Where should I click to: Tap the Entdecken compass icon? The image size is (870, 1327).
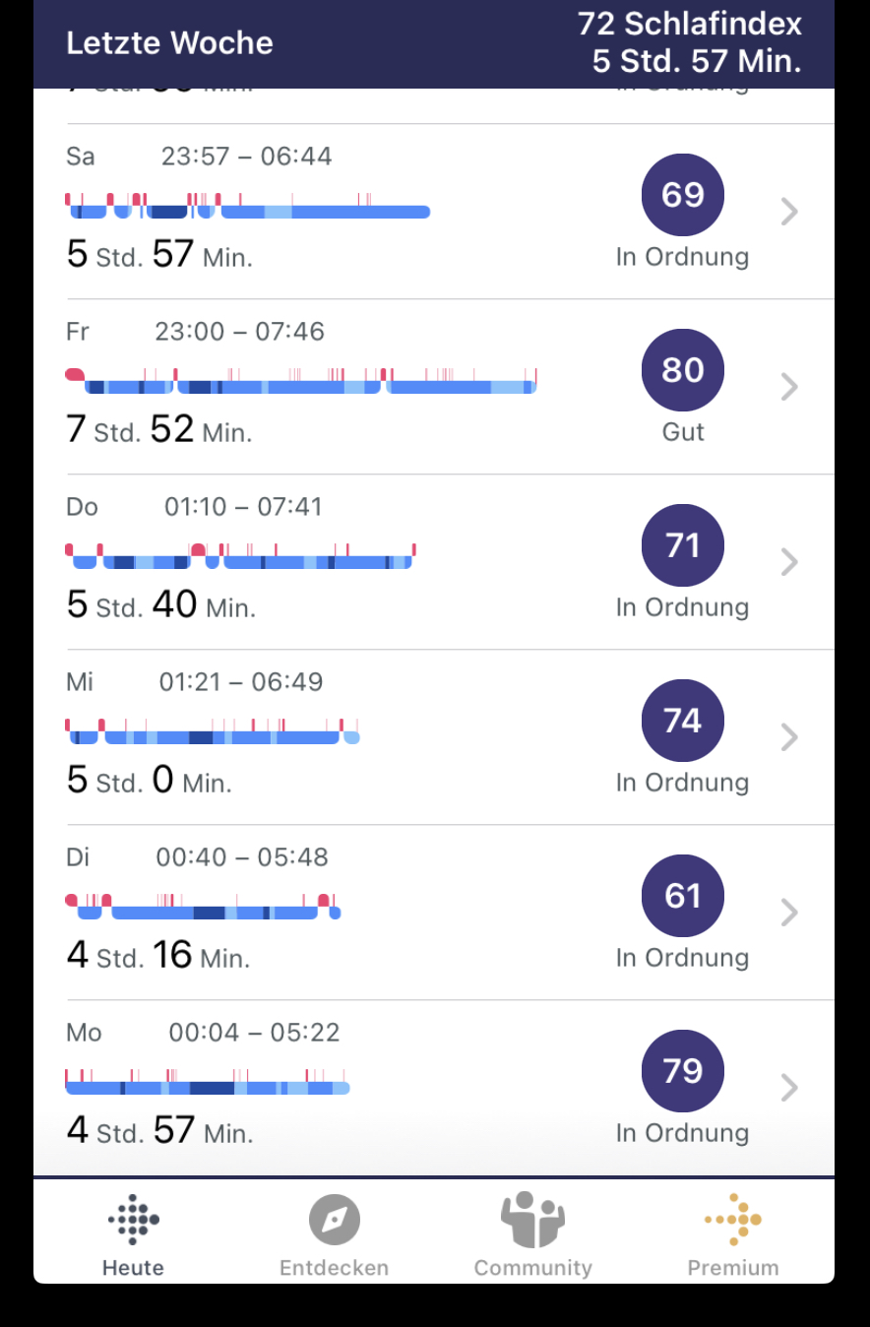coord(334,1221)
